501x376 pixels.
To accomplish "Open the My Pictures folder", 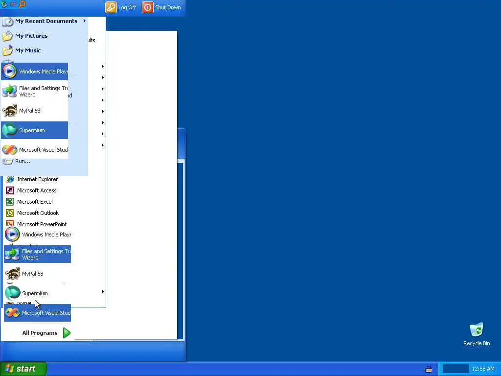I will (25, 36).
